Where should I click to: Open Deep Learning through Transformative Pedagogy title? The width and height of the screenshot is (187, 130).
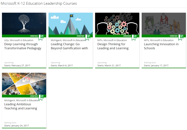(23, 46)
